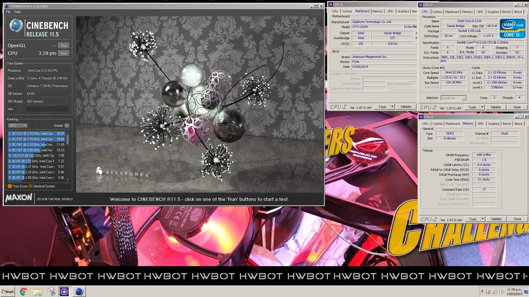Click the CPU-Z Memory window title icon

pos(421,117)
